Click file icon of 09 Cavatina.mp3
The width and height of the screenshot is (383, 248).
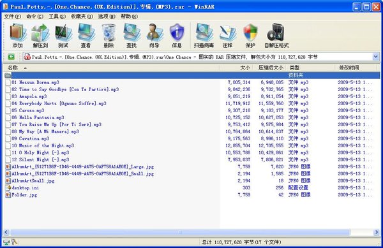[x=8, y=138]
